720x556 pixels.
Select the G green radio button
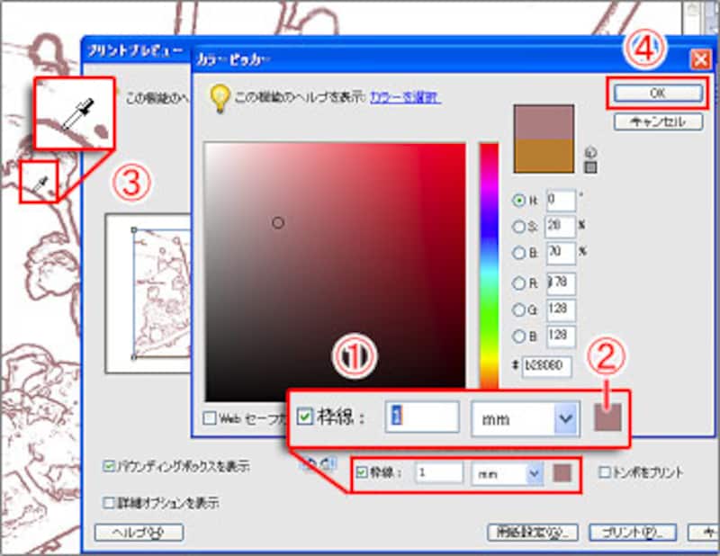(519, 309)
